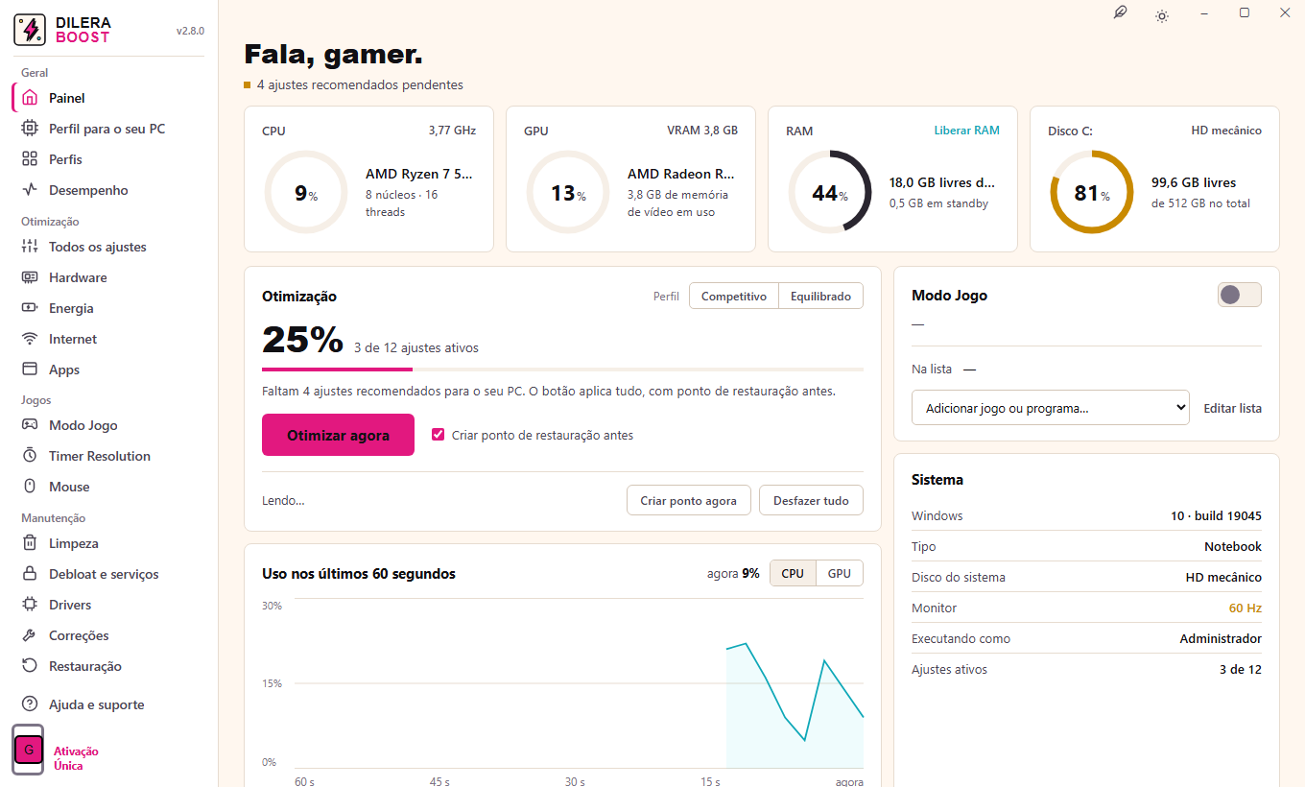Click the Mouse icon in sidebar

click(x=30, y=487)
